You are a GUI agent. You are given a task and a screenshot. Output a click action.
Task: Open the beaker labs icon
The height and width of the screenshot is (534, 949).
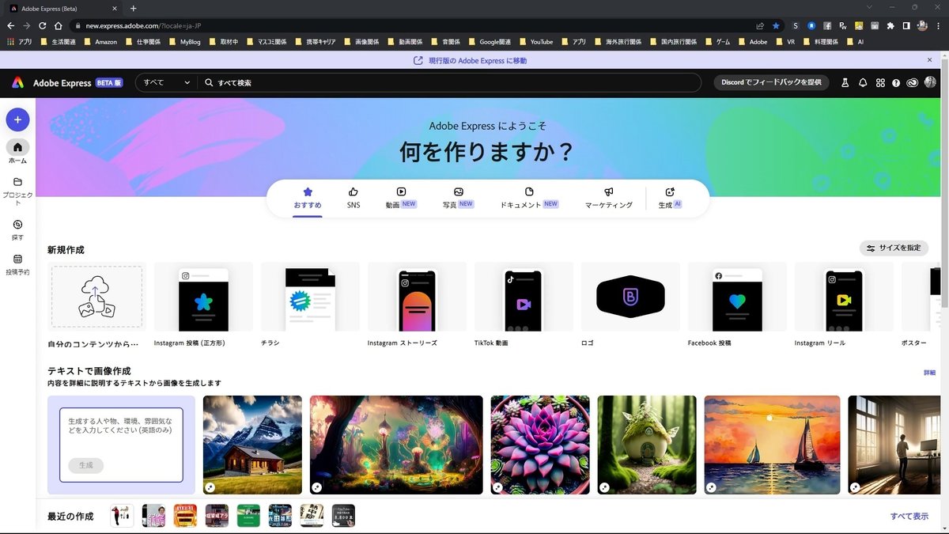(x=845, y=82)
